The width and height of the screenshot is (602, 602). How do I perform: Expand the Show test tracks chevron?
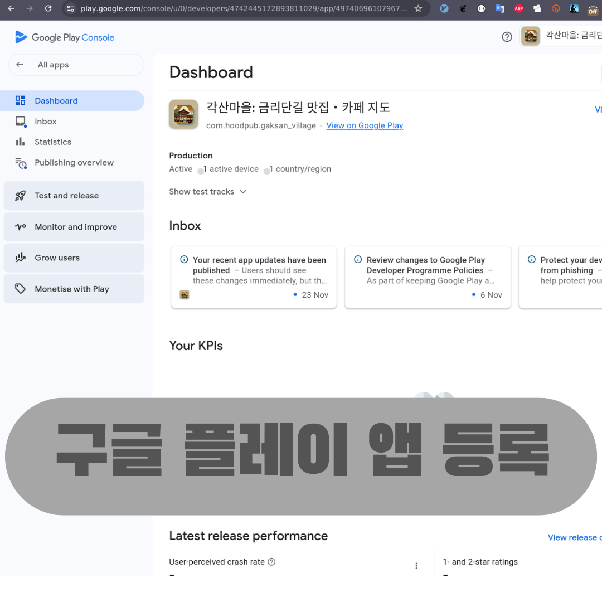point(242,191)
